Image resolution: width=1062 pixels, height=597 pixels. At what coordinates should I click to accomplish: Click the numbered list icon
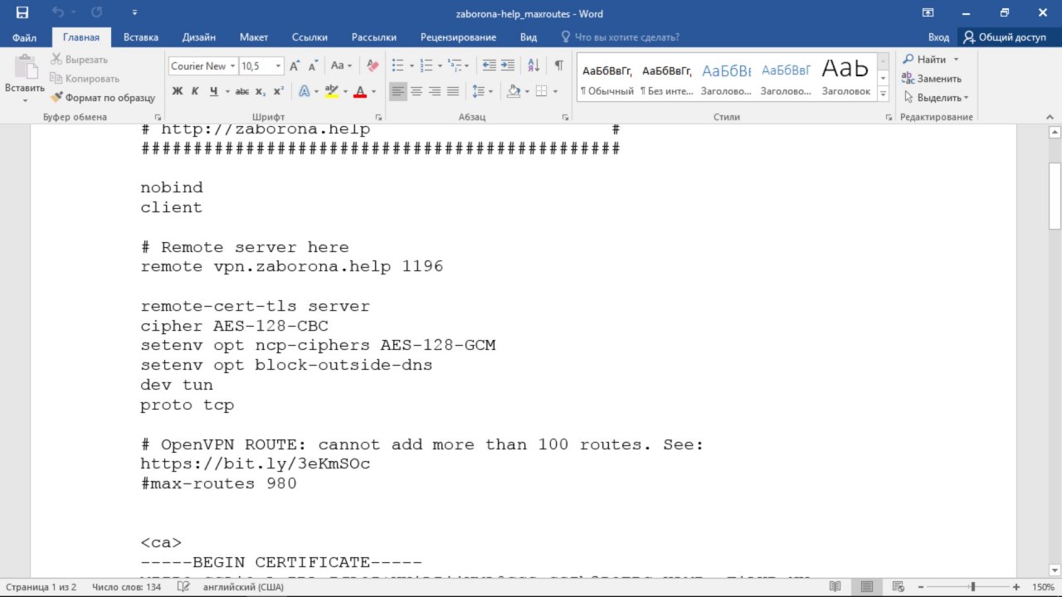click(x=426, y=66)
